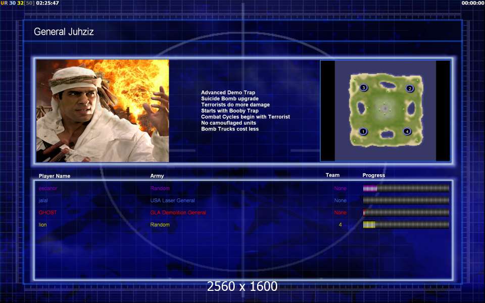Click escanor's loading progress bar
Image resolution: width=485 pixels, height=303 pixels.
point(406,188)
